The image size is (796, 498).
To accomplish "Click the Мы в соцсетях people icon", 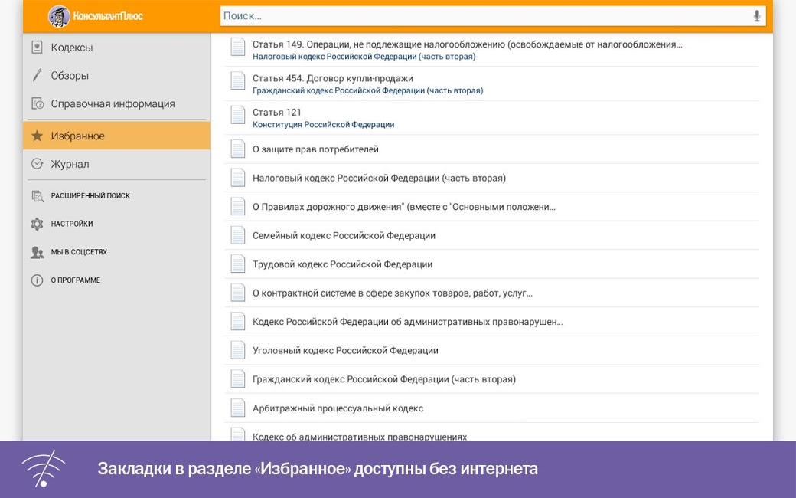I will 37,252.
